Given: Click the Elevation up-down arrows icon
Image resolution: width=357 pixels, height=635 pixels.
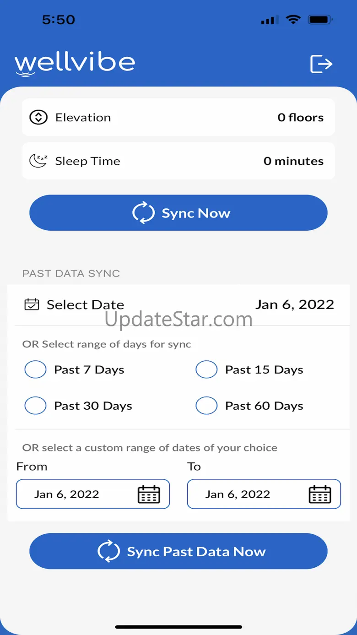Looking at the screenshot, I should tap(38, 118).
